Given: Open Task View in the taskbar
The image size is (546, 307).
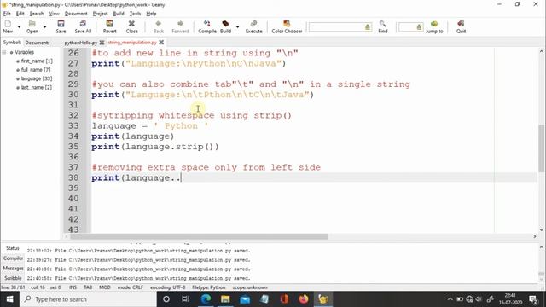Looking at the screenshot, I should point(185,299).
